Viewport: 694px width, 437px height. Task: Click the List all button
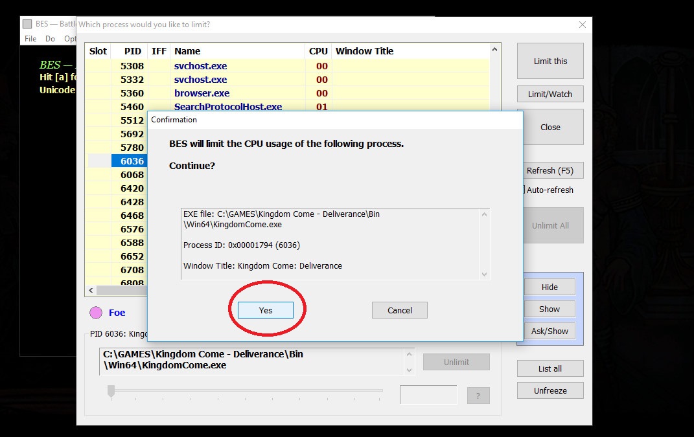550,368
